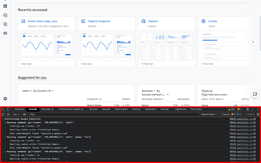Switch to the Application tab
Viewport: 261px width, 163px height.
point(150,109)
